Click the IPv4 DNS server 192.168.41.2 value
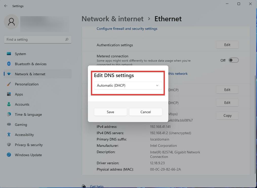The width and height of the screenshot is (257, 188). click(170, 133)
